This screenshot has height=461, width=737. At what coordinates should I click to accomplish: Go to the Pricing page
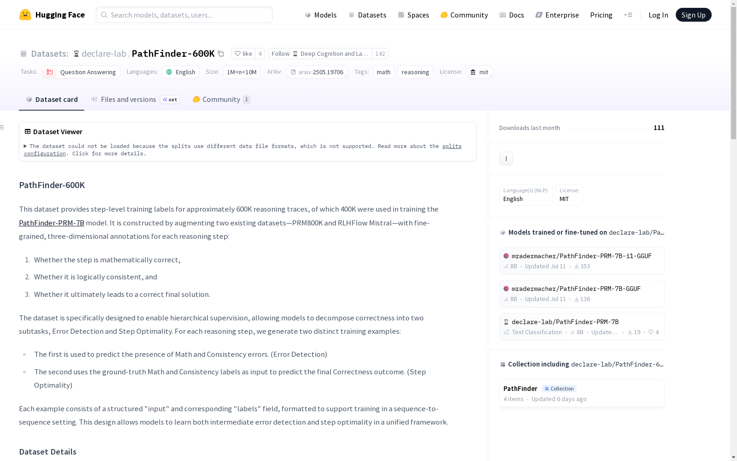click(x=601, y=15)
